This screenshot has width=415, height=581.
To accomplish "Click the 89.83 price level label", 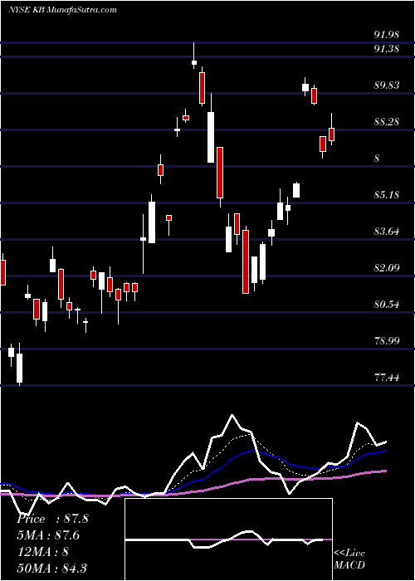I will [387, 85].
